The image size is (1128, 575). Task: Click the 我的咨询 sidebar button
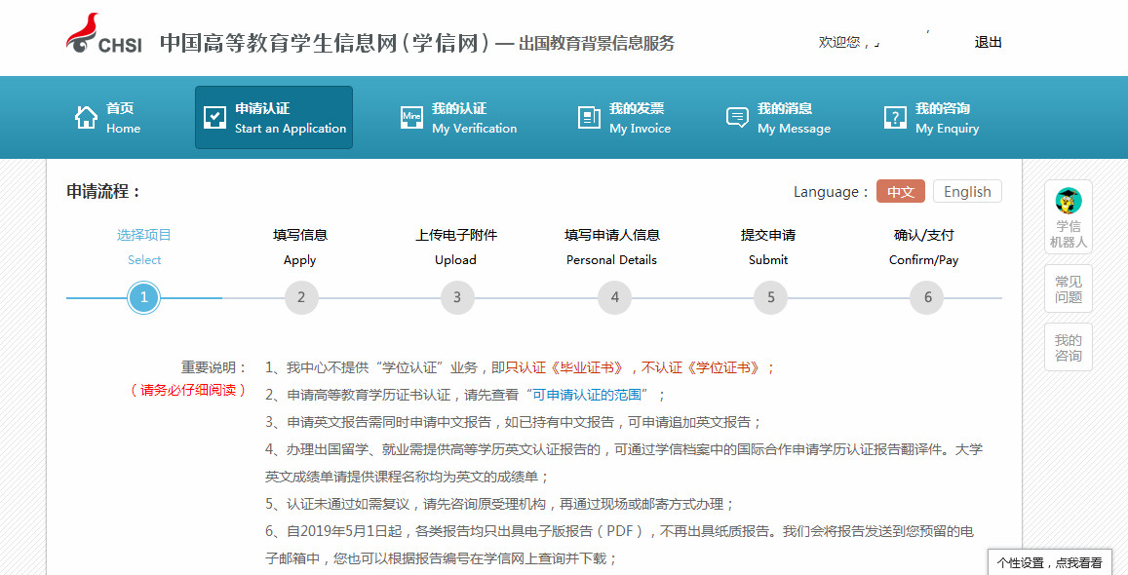(x=1068, y=348)
